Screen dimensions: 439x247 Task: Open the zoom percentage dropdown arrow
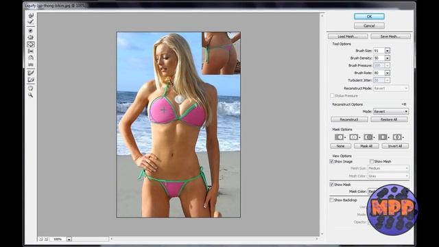(x=69, y=239)
